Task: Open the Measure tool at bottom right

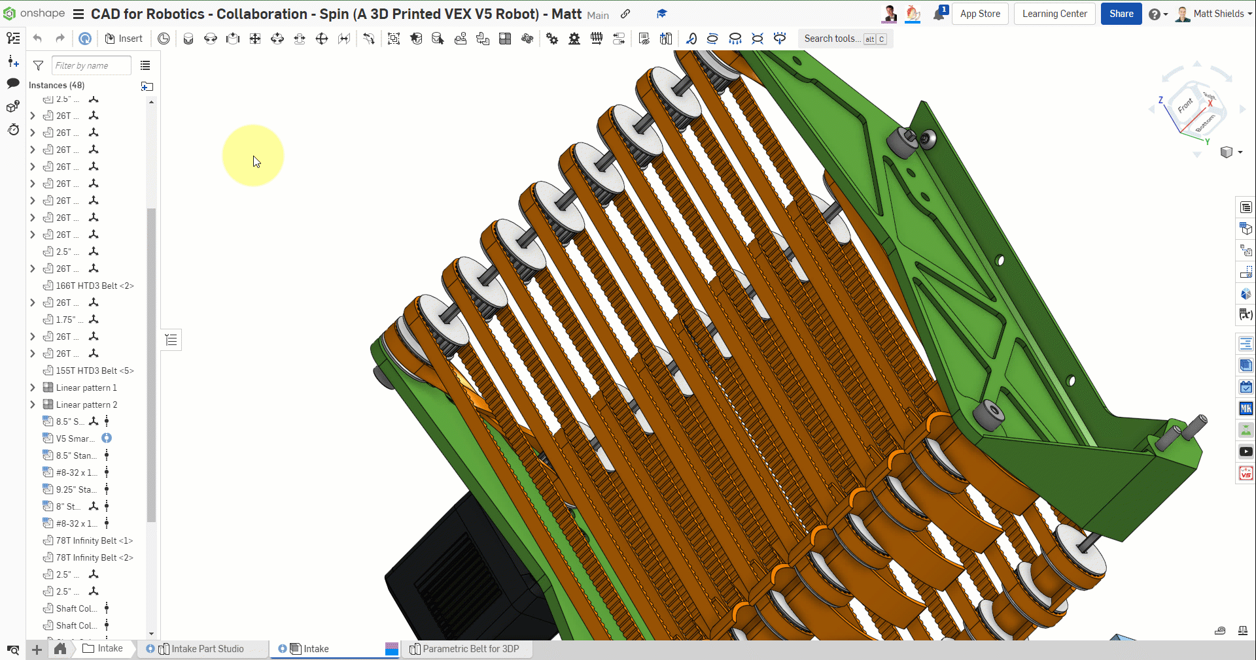Action: [1220, 631]
